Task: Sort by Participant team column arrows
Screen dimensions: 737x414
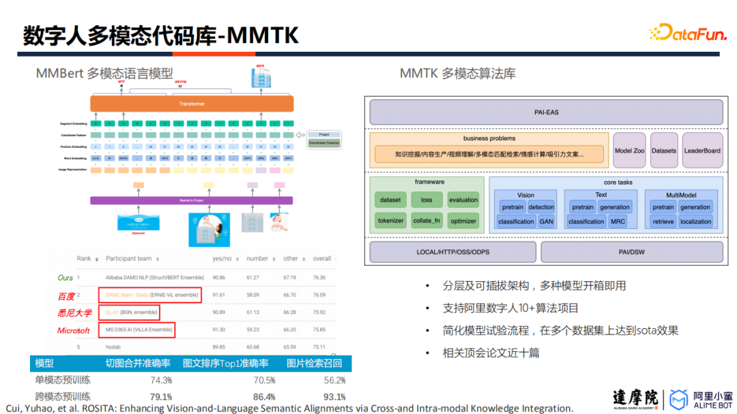Action: coord(158,259)
